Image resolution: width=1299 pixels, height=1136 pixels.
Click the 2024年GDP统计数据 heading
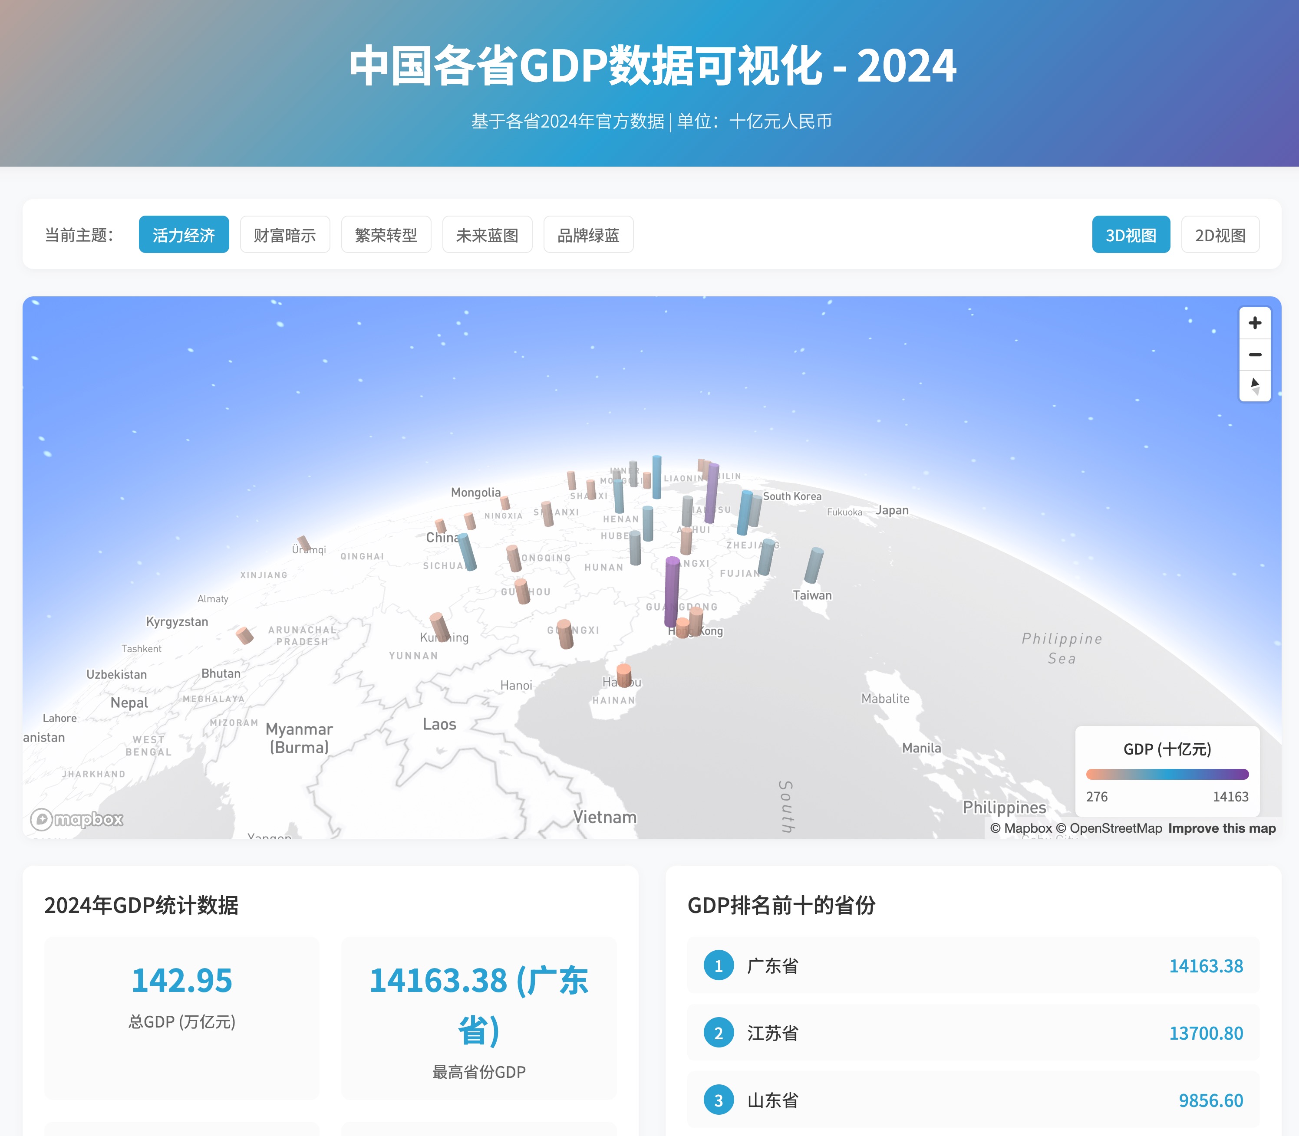(142, 905)
